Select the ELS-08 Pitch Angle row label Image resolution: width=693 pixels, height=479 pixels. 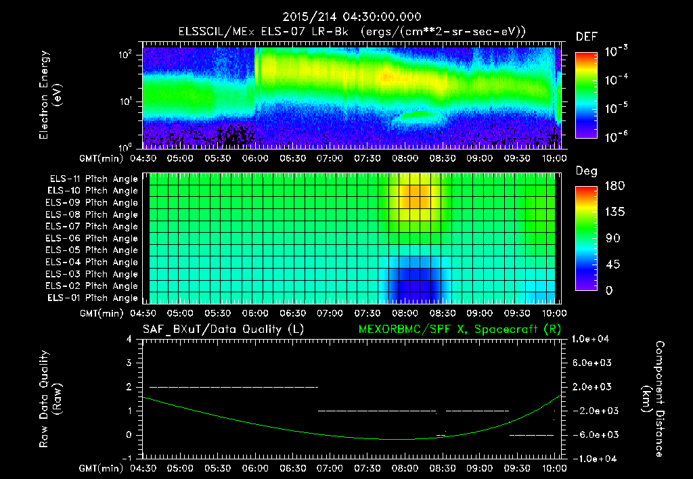92,214
